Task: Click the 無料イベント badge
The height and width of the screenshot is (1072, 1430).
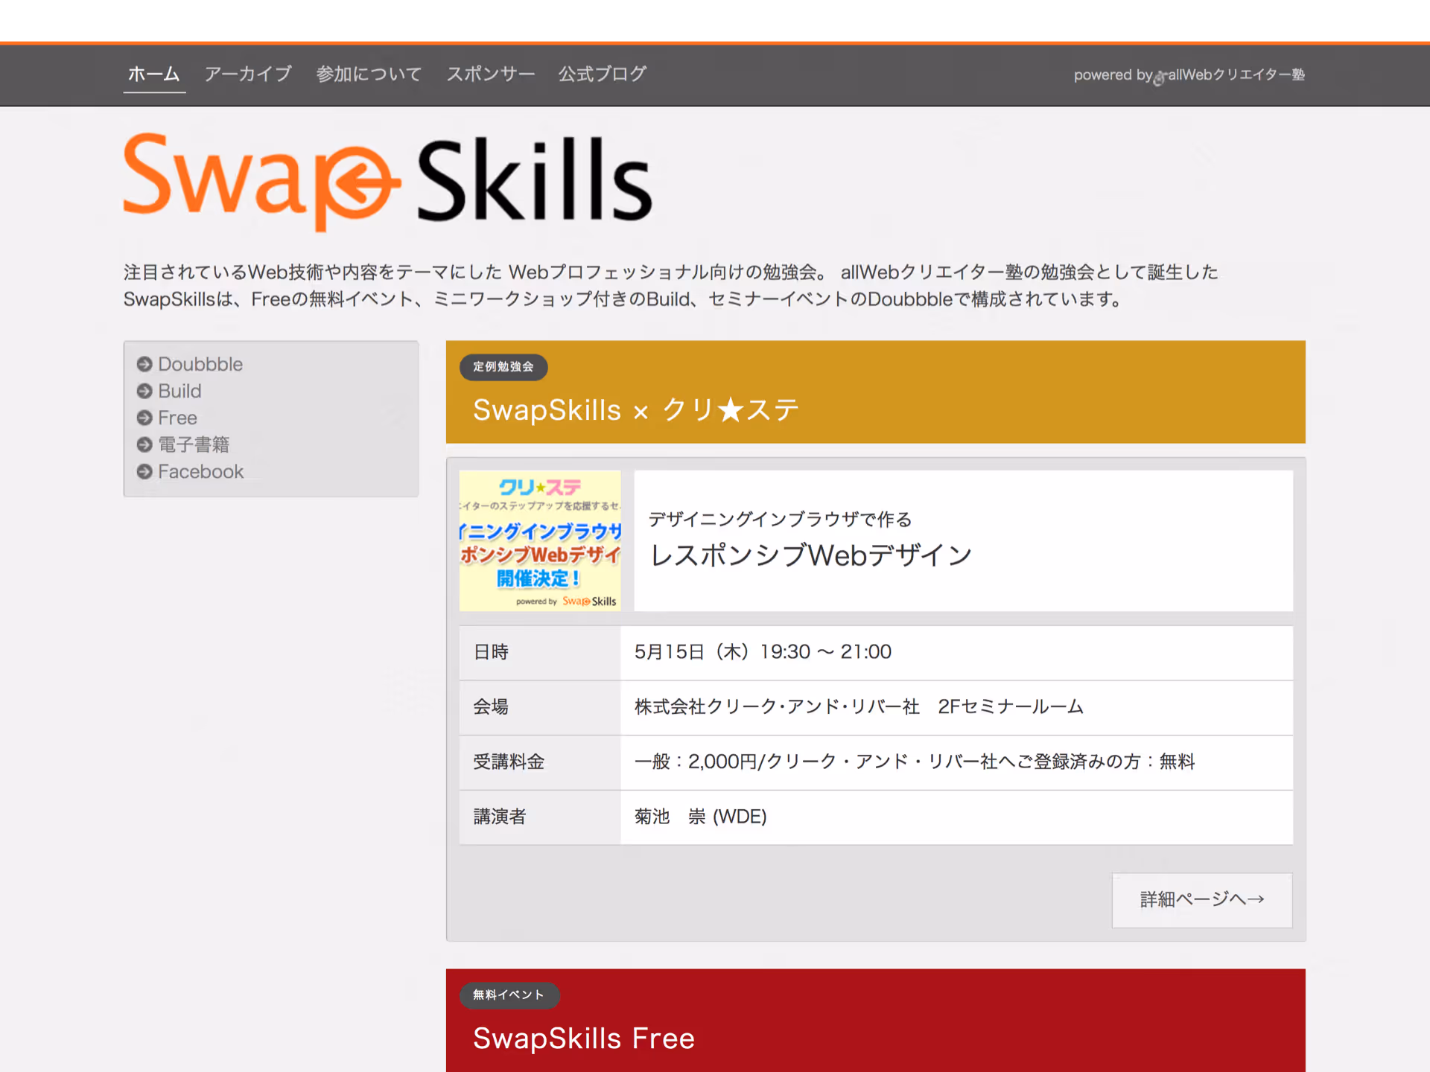Action: (x=509, y=995)
